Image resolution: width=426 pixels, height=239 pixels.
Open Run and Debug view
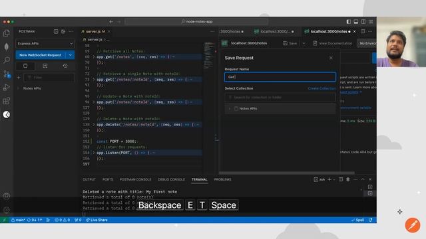[6, 87]
